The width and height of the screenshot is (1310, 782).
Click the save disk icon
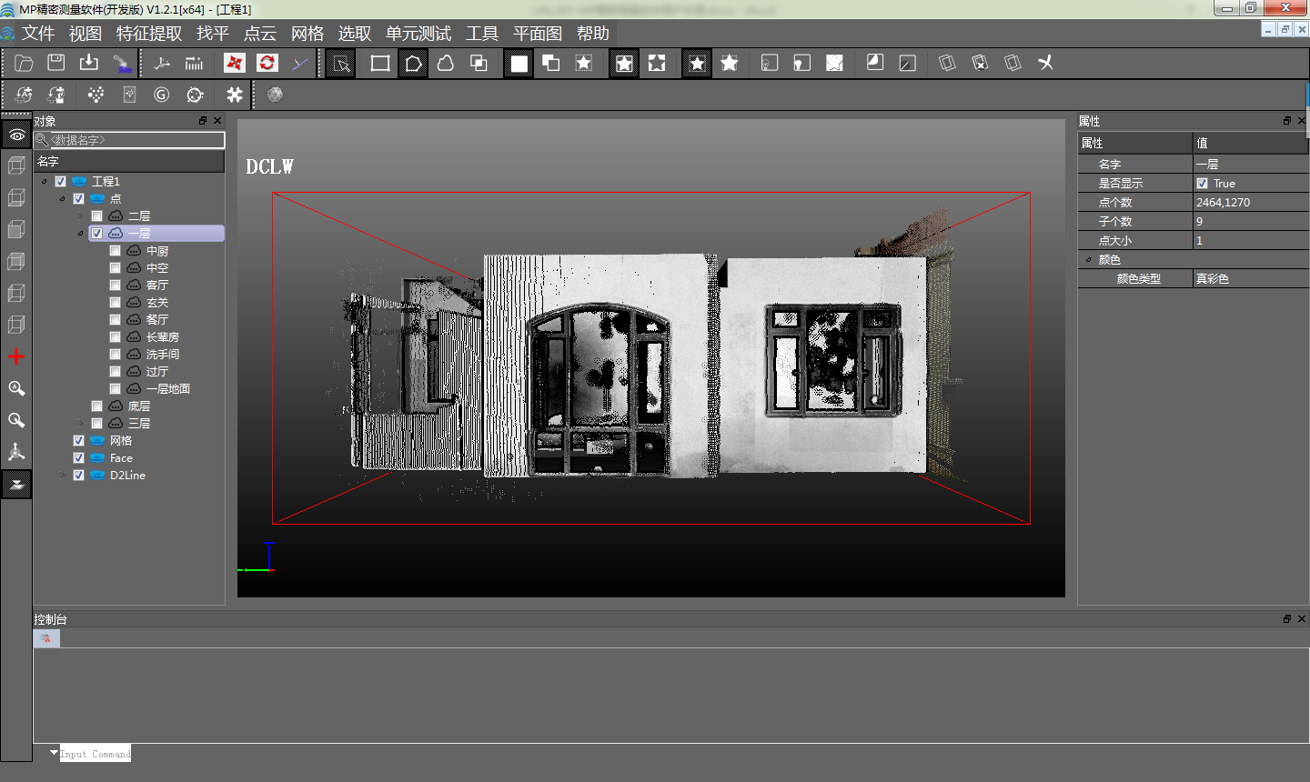click(x=56, y=63)
